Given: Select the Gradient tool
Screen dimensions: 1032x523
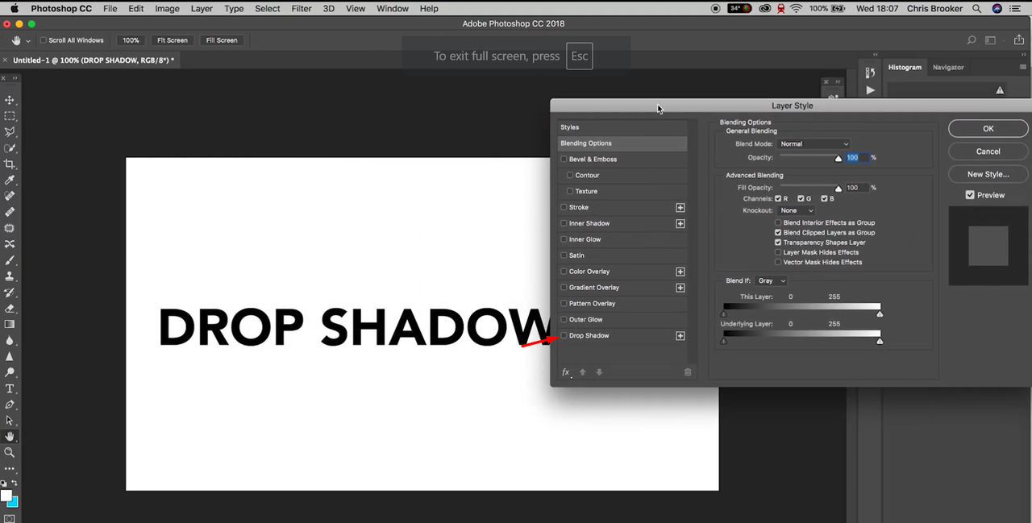Looking at the screenshot, I should pos(10,324).
